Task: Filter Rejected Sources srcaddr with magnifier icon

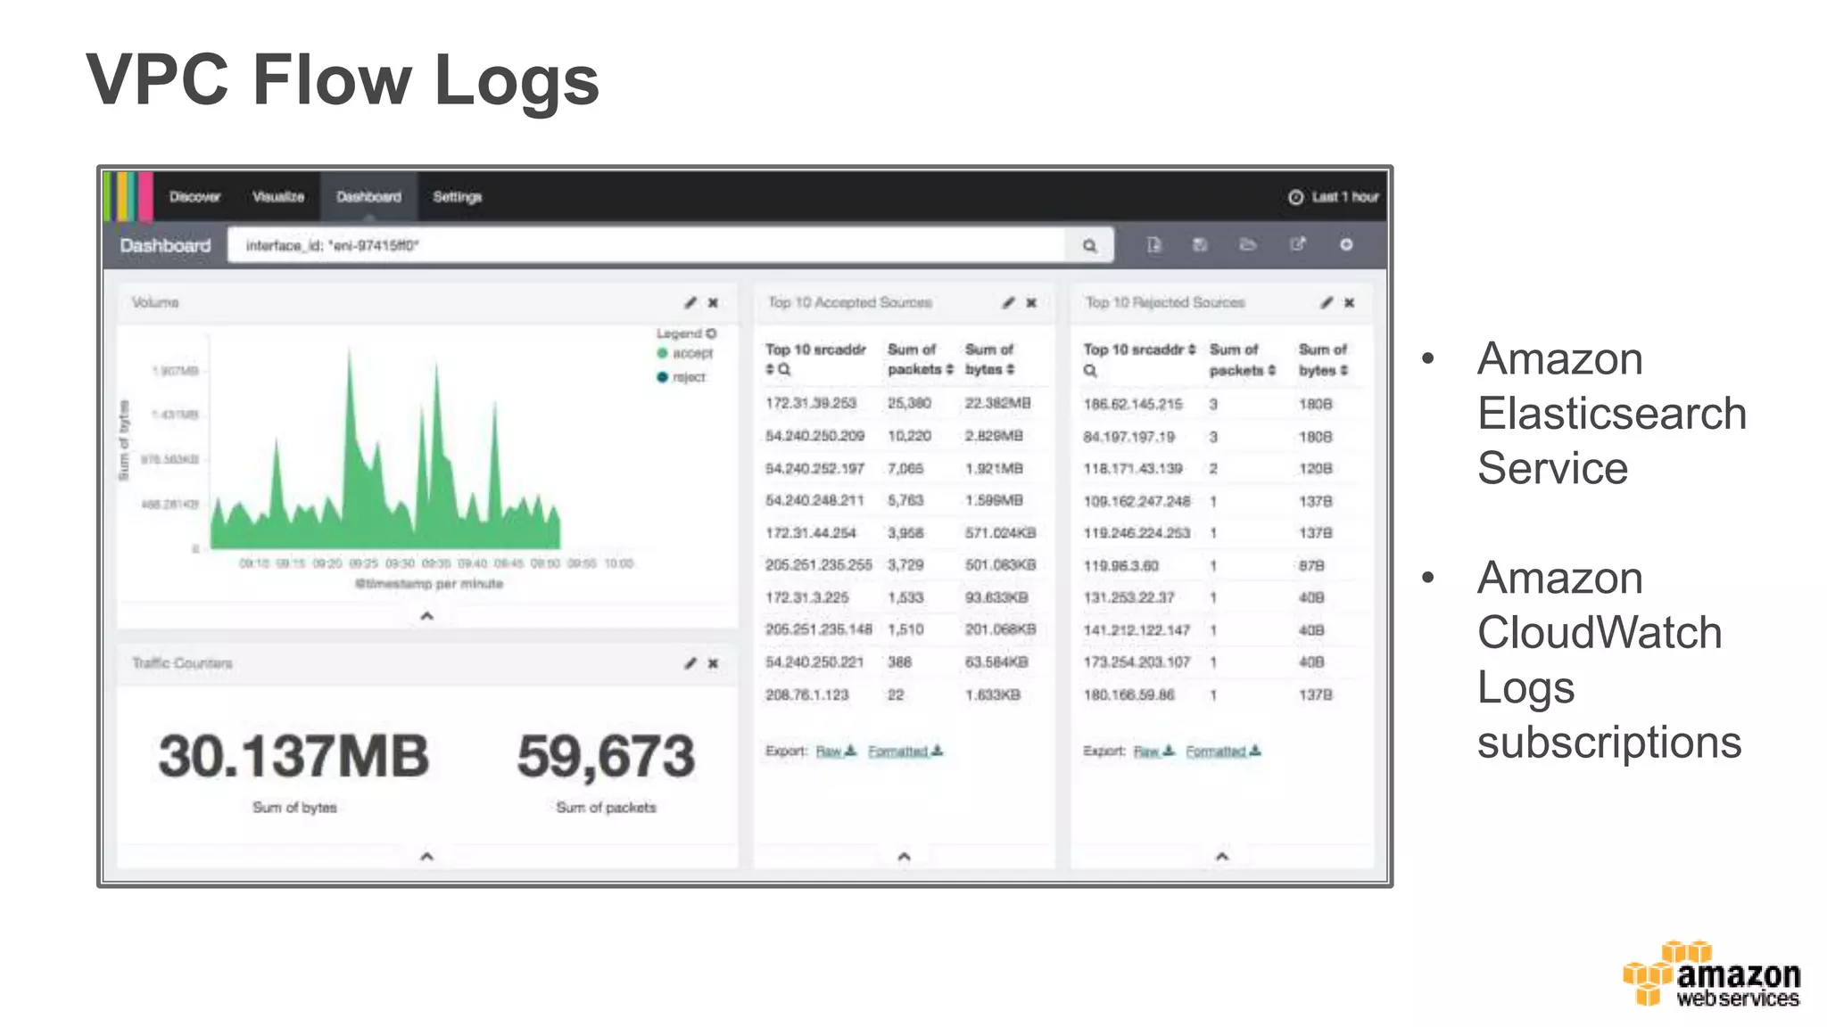Action: click(1090, 371)
